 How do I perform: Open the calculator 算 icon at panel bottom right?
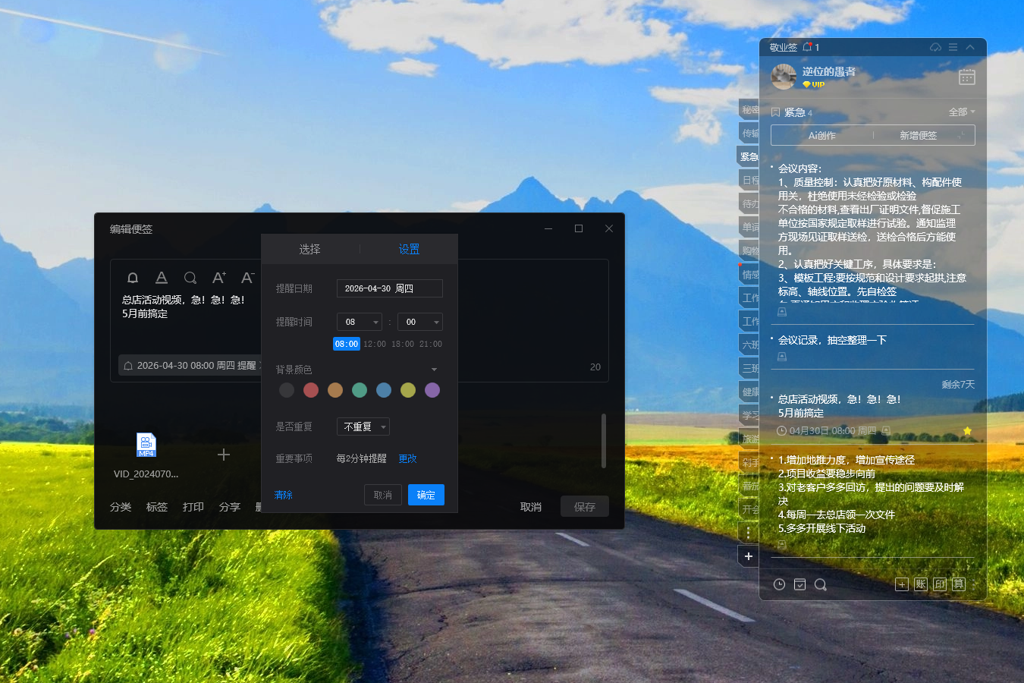click(958, 584)
